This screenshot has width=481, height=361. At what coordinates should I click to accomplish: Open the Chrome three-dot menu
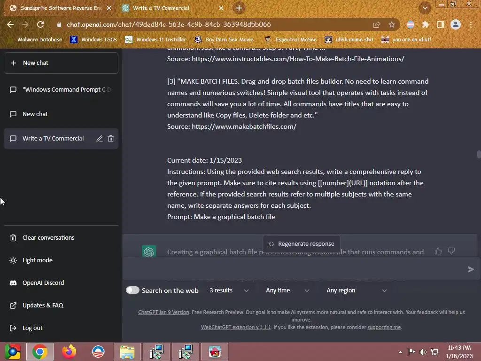[471, 24]
